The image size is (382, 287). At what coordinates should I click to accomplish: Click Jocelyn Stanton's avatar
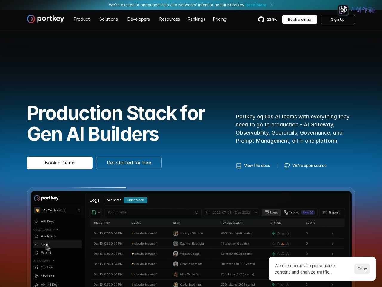coord(176,233)
